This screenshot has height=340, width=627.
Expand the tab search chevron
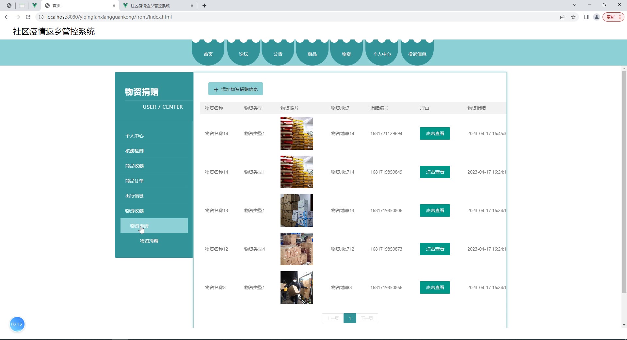click(574, 5)
